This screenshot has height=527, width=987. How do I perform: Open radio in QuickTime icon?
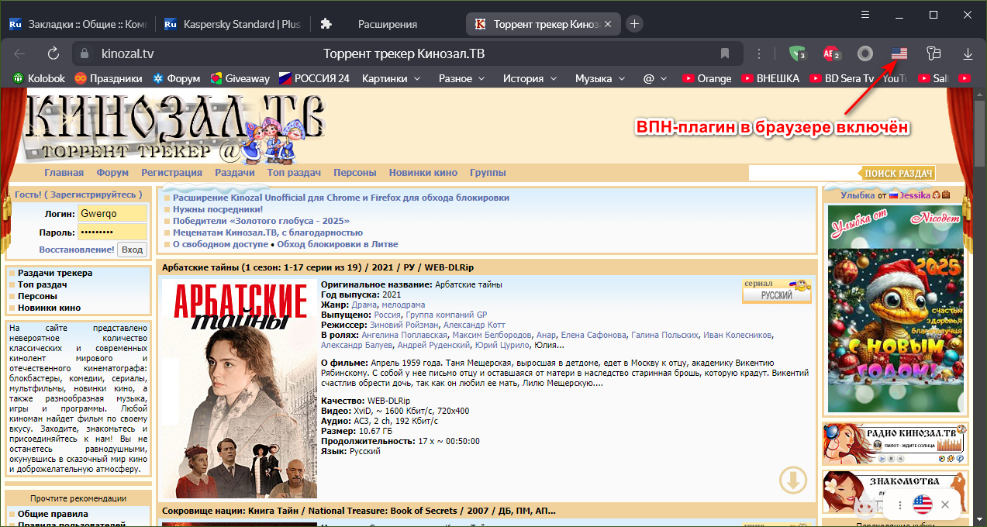coord(960,458)
